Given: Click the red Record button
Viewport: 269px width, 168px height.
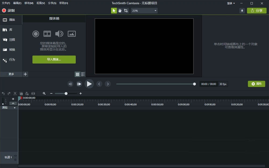Looking at the screenshot, I should tap(4, 10).
